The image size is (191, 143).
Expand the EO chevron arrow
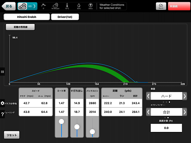click(34, 6)
